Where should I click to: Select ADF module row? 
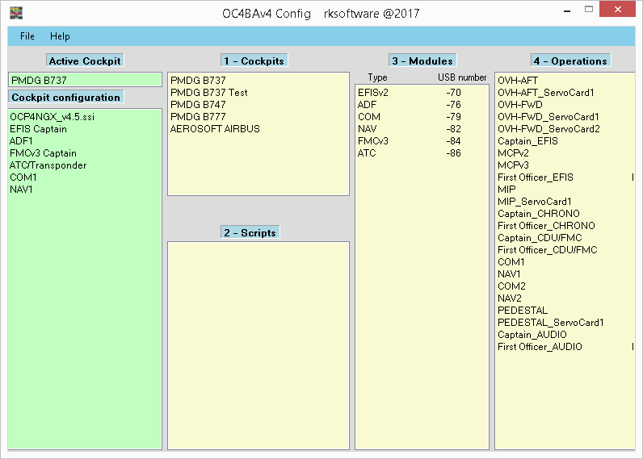pos(422,104)
